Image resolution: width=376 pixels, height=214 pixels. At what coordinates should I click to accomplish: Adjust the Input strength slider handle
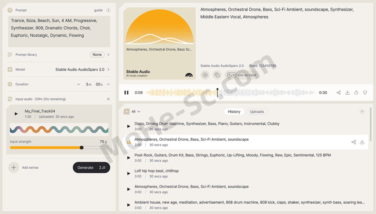[x=82, y=148]
